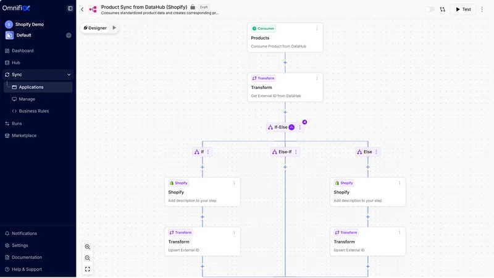
Task: Add step below Get External ID transform
Action: pyautogui.click(x=285, y=112)
